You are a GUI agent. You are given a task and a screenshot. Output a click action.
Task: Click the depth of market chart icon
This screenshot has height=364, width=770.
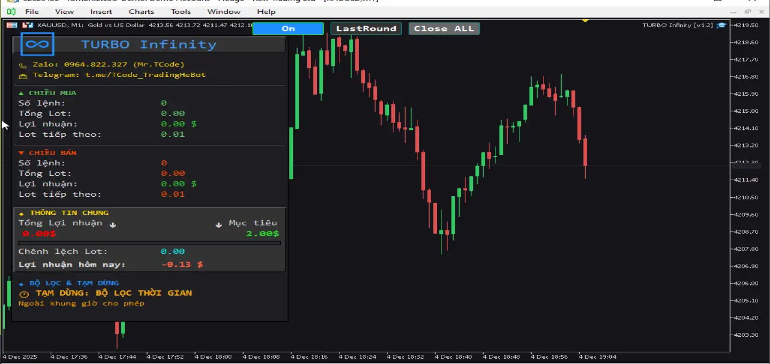pos(27,25)
